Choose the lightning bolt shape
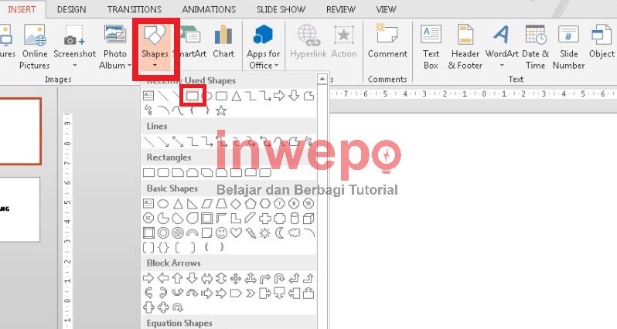This screenshot has height=329, width=617. 251,233
